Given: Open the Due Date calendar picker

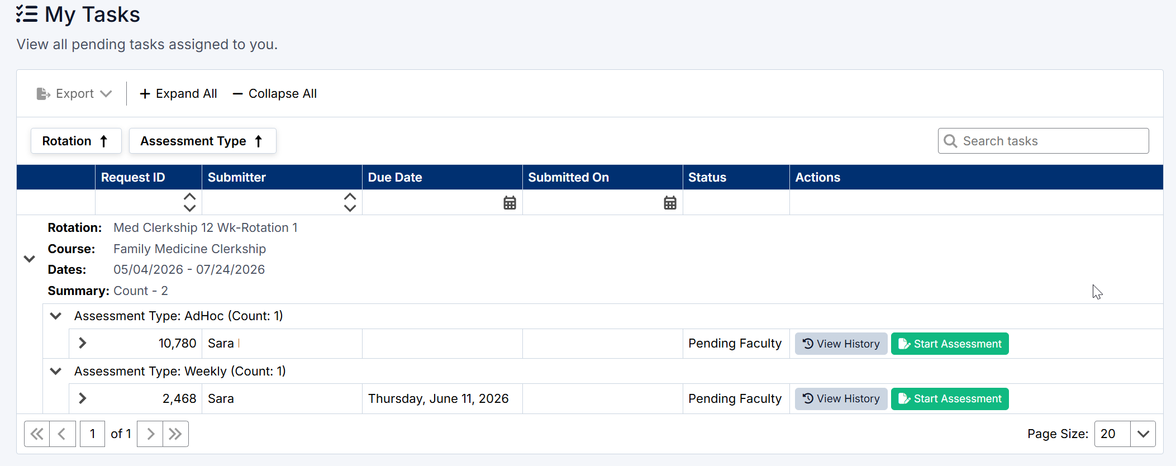Looking at the screenshot, I should click(510, 203).
